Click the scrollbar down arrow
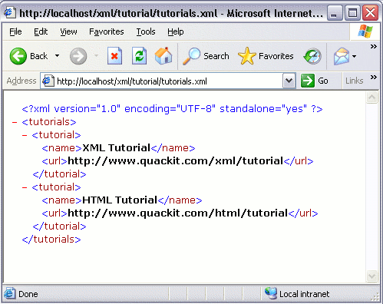 click(x=371, y=276)
